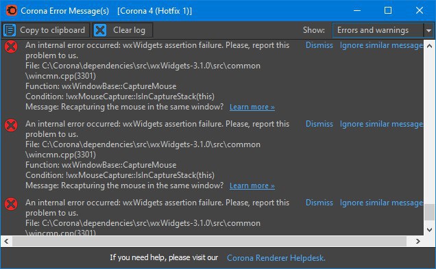Visit the Corona Renderer Helpdesk link

(276, 258)
